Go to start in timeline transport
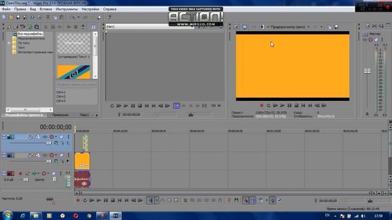This screenshot has width=392, height=220. 120,200
